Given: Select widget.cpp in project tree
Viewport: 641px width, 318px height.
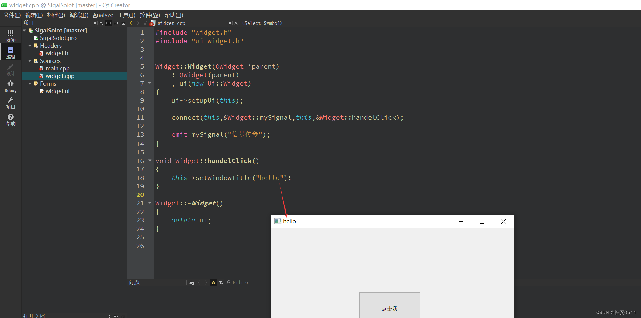Looking at the screenshot, I should point(60,76).
